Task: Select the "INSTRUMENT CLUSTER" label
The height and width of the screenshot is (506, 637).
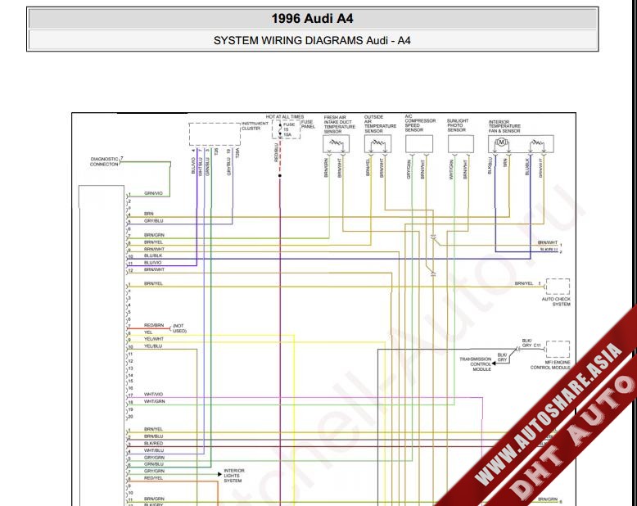Action: coord(255,126)
